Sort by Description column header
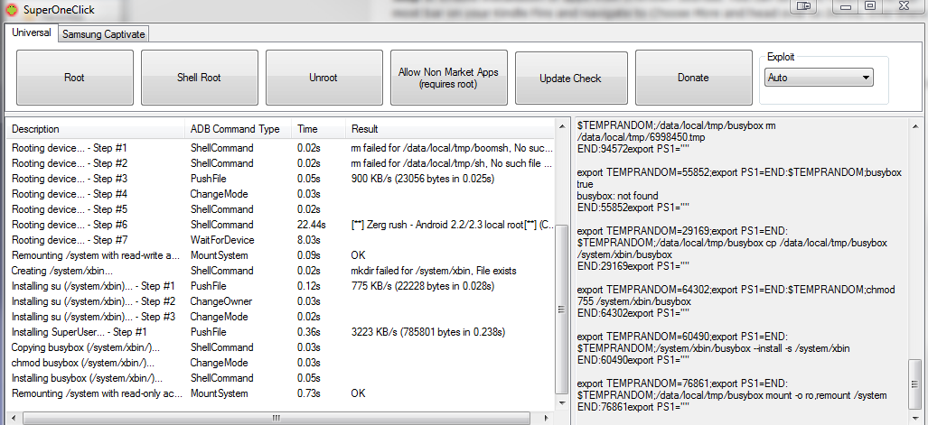 click(x=95, y=129)
